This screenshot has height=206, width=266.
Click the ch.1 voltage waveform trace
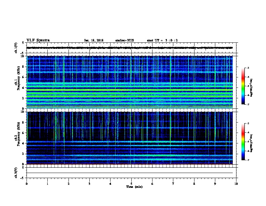[x=130, y=48]
